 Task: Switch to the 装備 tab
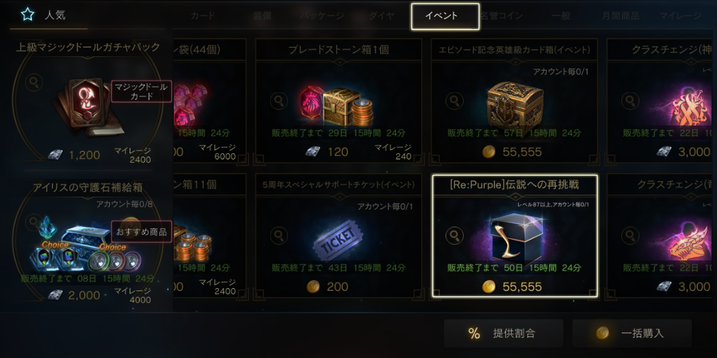point(262,16)
